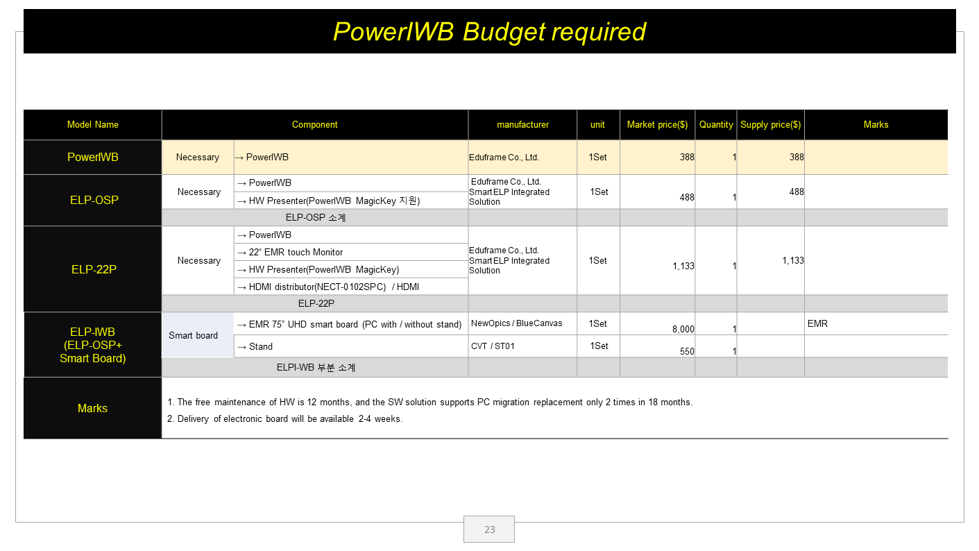Image resolution: width=979 pixels, height=551 pixels.
Task: Click '1Set' in the ELP-22P row
Action: coord(598,261)
